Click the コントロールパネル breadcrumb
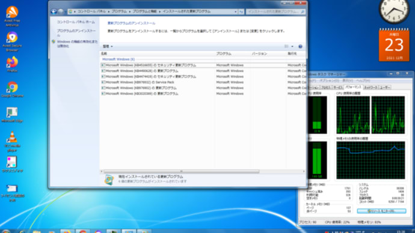415x233 pixels. pyautogui.click(x=91, y=11)
